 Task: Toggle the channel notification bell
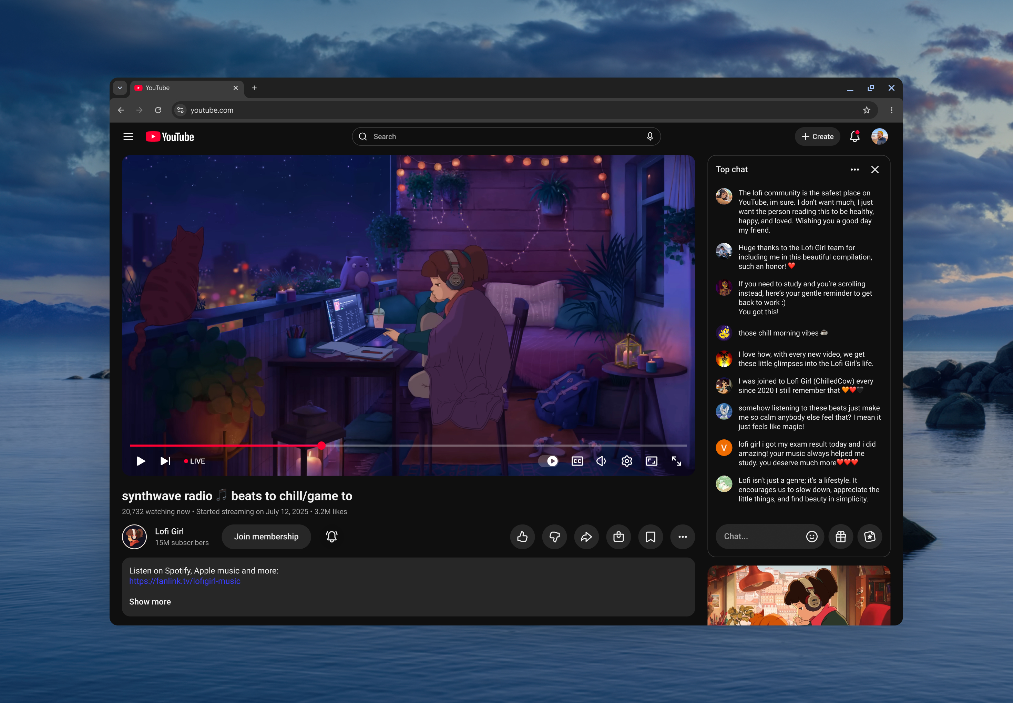click(x=332, y=537)
